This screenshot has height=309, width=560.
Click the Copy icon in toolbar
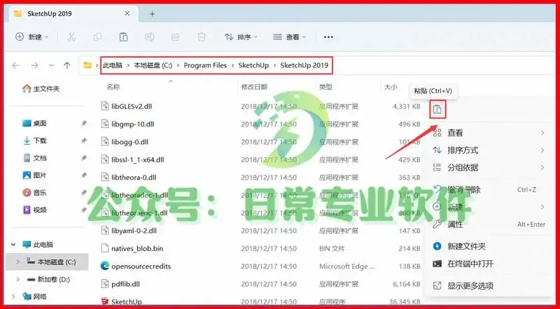pos(97,37)
